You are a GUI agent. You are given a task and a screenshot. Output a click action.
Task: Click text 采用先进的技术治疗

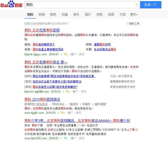123,87
